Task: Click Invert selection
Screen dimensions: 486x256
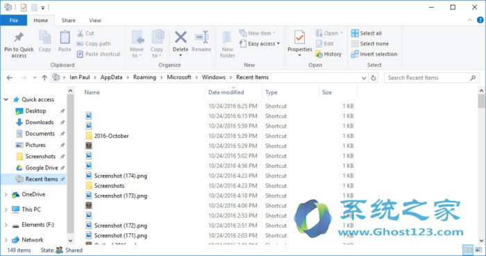Action: [x=374, y=54]
